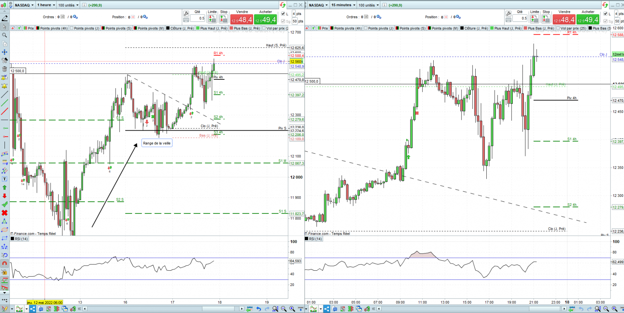The image size is (624, 313).
Task: Pick the red line drawing tool
Action: 5,111
